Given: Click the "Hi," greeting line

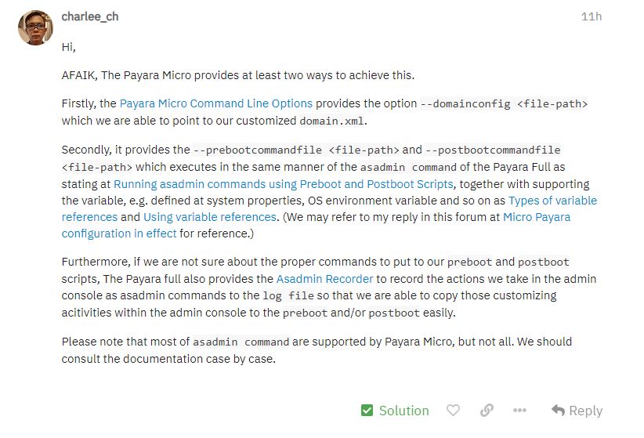Looking at the screenshot, I should (70, 47).
